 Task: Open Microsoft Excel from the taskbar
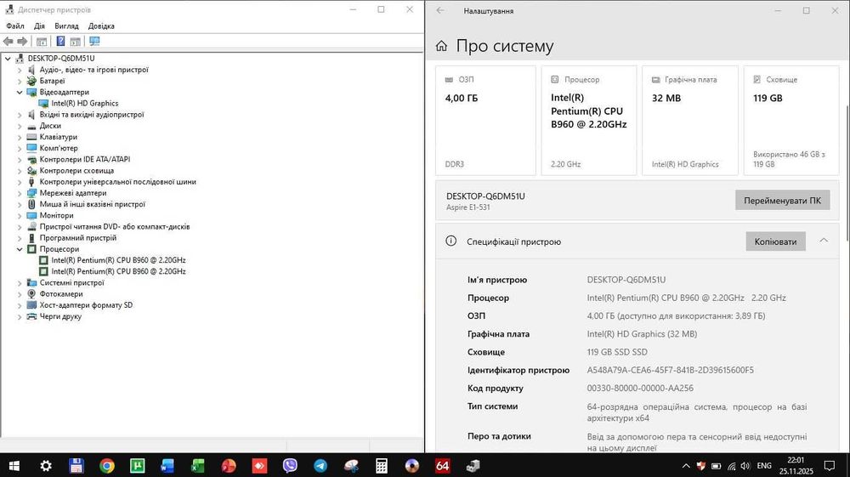198,466
